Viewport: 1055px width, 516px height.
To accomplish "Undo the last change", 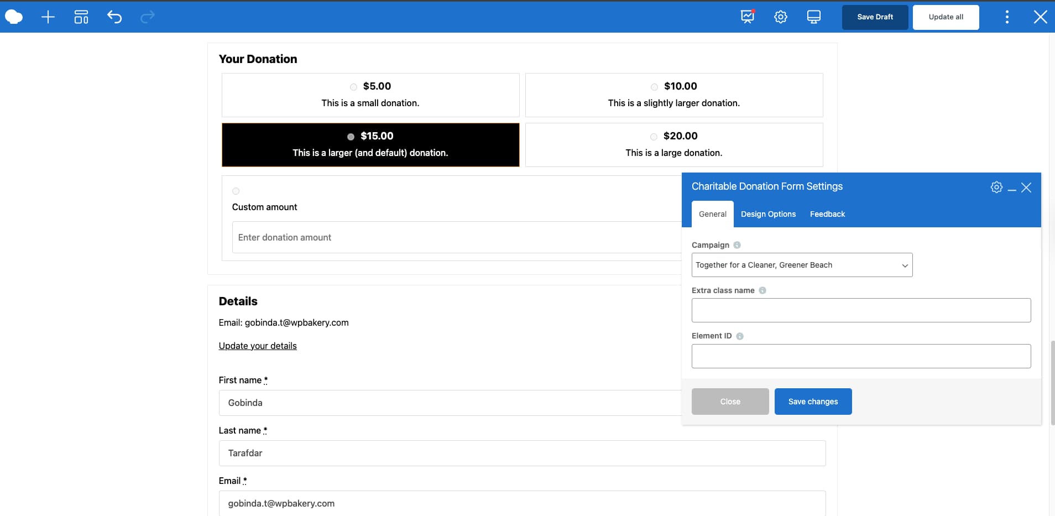I will click(x=114, y=17).
